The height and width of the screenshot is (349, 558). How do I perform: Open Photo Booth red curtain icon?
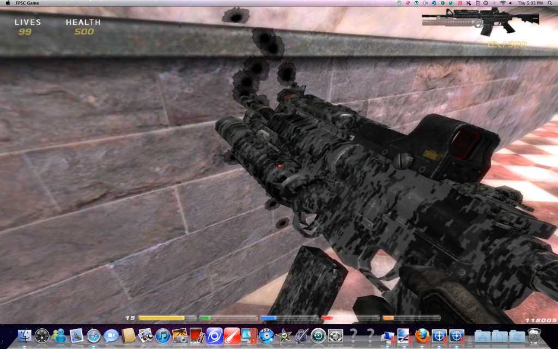[x=197, y=336]
